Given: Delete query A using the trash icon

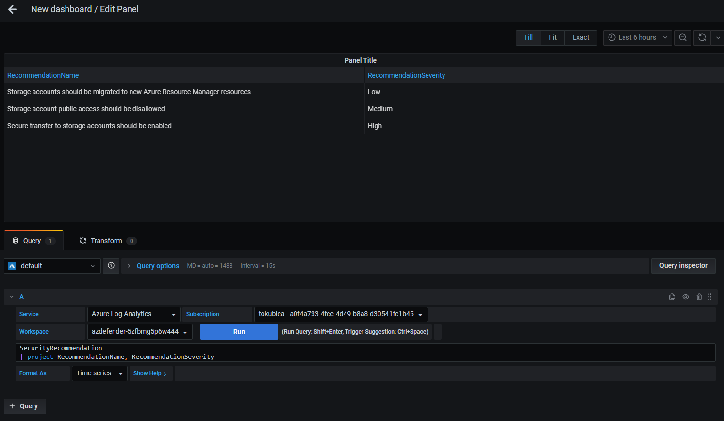Looking at the screenshot, I should pyautogui.click(x=699, y=297).
